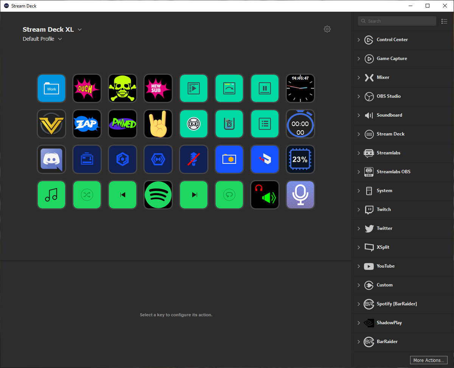Screen dimensions: 454x368
Task: Open the settings gear icon
Action: [327, 29]
